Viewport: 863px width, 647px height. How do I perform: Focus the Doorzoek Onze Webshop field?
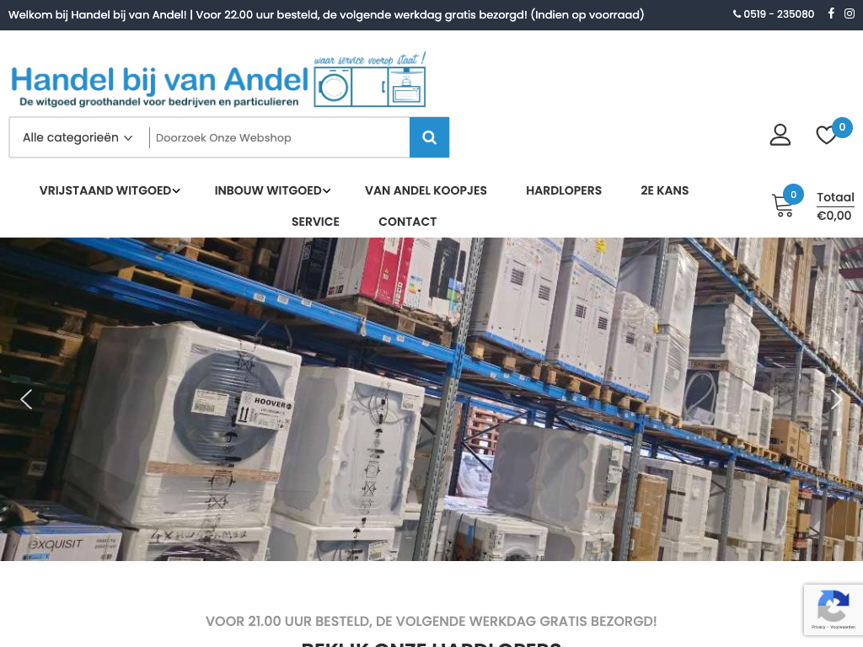pos(279,137)
